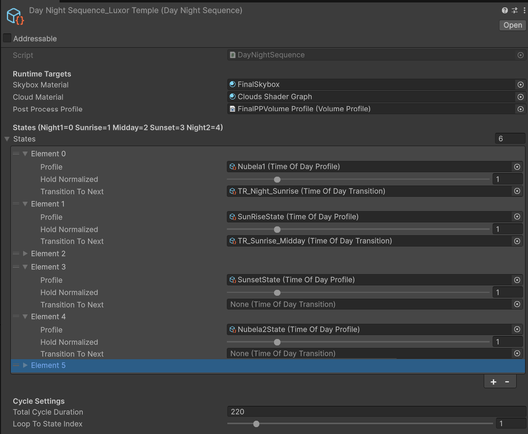Grab the Element 5 reorder handle
528x434 pixels.
pyautogui.click(x=16, y=365)
